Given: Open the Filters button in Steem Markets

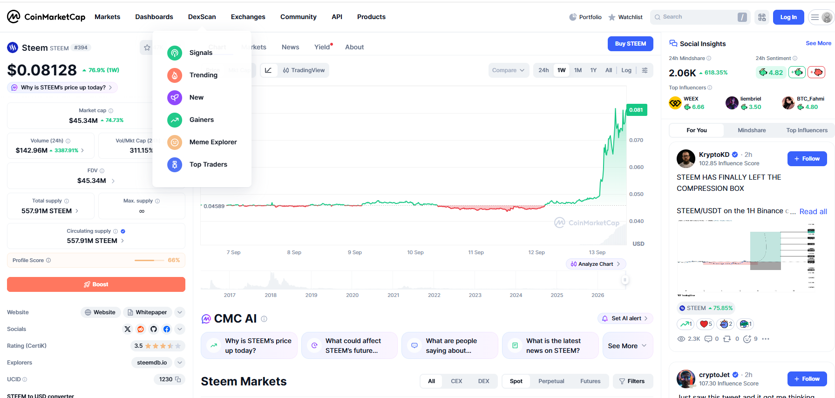Looking at the screenshot, I should [x=633, y=381].
